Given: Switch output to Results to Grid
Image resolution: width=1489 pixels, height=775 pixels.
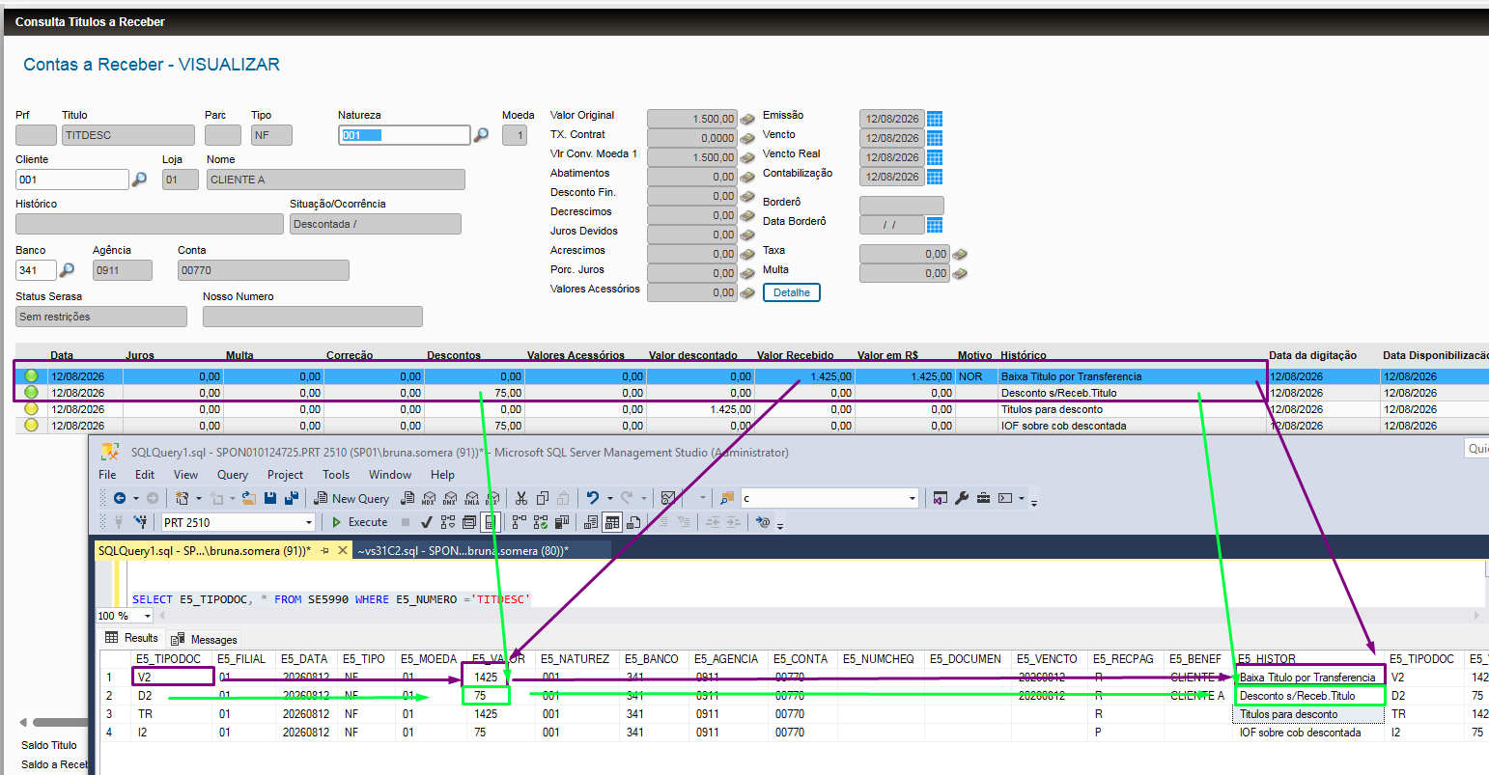Looking at the screenshot, I should tap(612, 522).
